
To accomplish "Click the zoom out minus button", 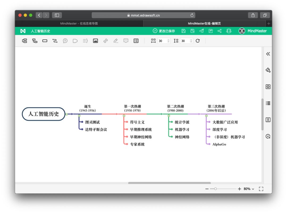I will pos(207,189).
